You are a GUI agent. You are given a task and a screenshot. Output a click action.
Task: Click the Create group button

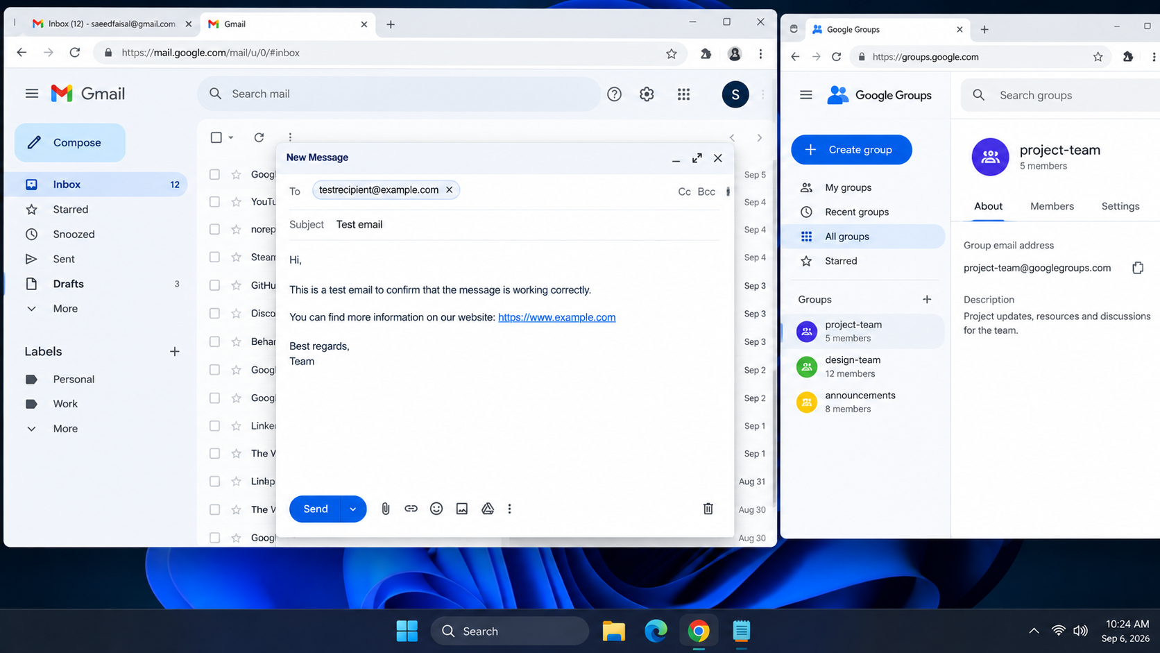(x=851, y=150)
